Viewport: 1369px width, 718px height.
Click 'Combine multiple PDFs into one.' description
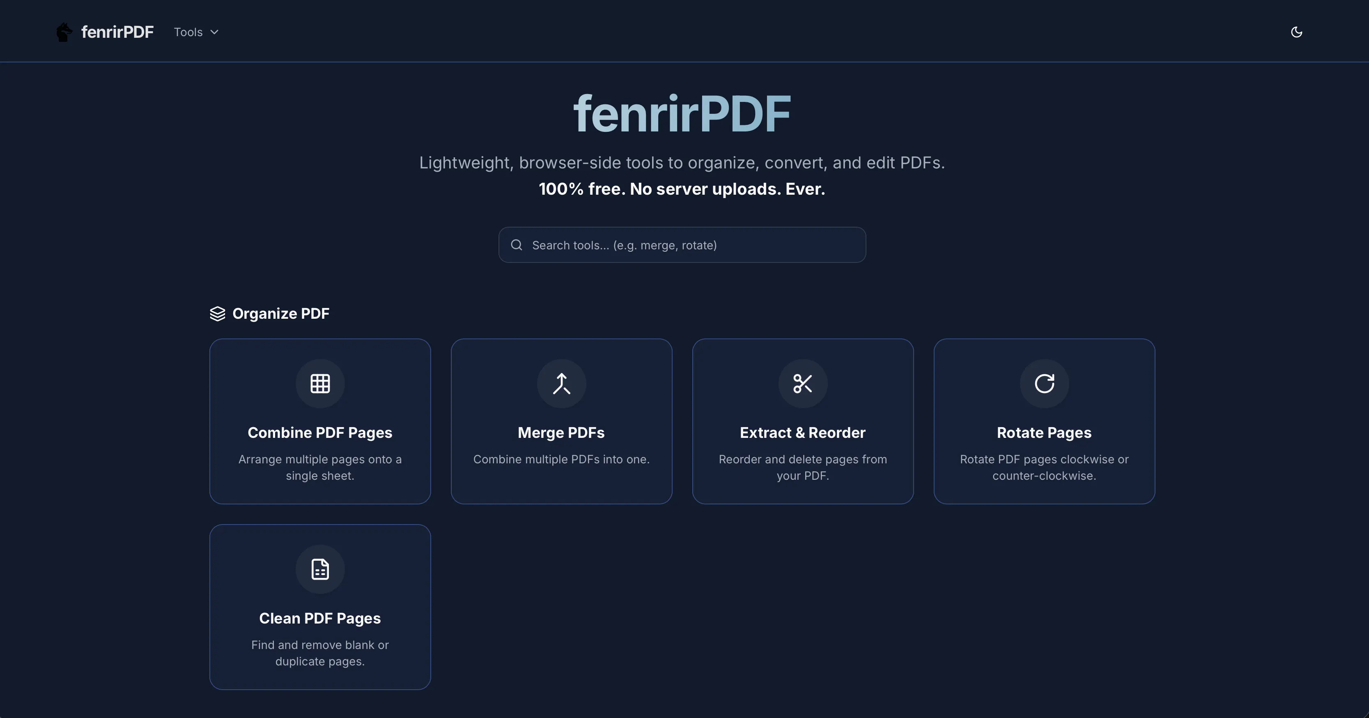point(561,459)
